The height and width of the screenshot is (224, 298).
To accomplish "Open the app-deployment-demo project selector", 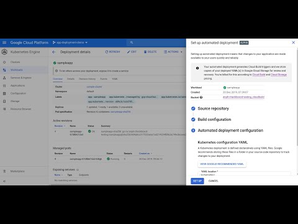I will coord(70,42).
